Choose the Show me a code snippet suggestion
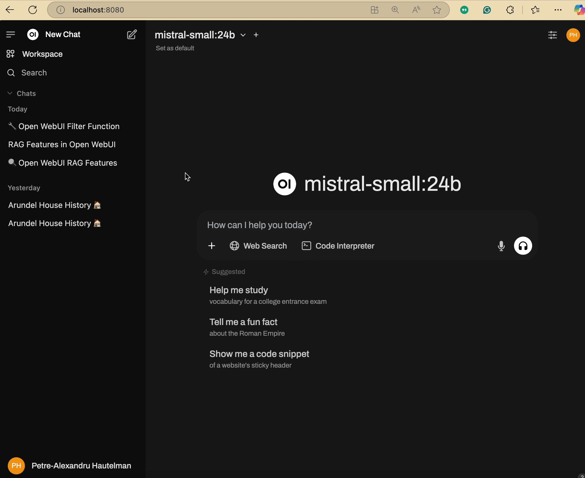The height and width of the screenshot is (478, 585). (x=259, y=359)
